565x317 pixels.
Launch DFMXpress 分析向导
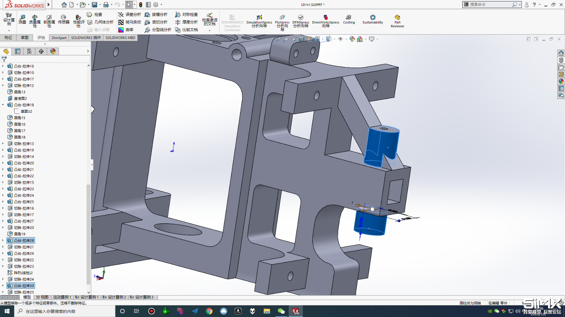click(x=301, y=21)
